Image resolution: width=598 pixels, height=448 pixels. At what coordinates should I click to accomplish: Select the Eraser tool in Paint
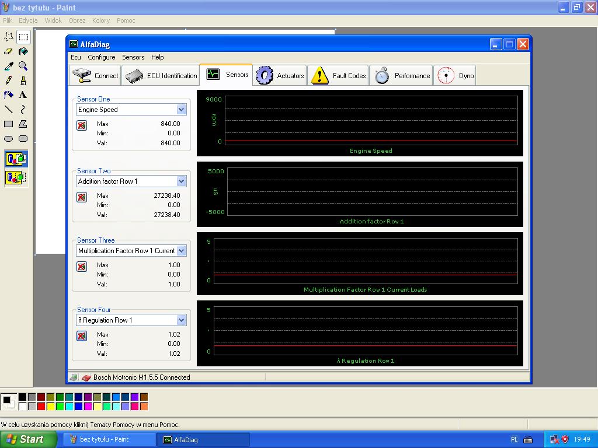pos(9,51)
